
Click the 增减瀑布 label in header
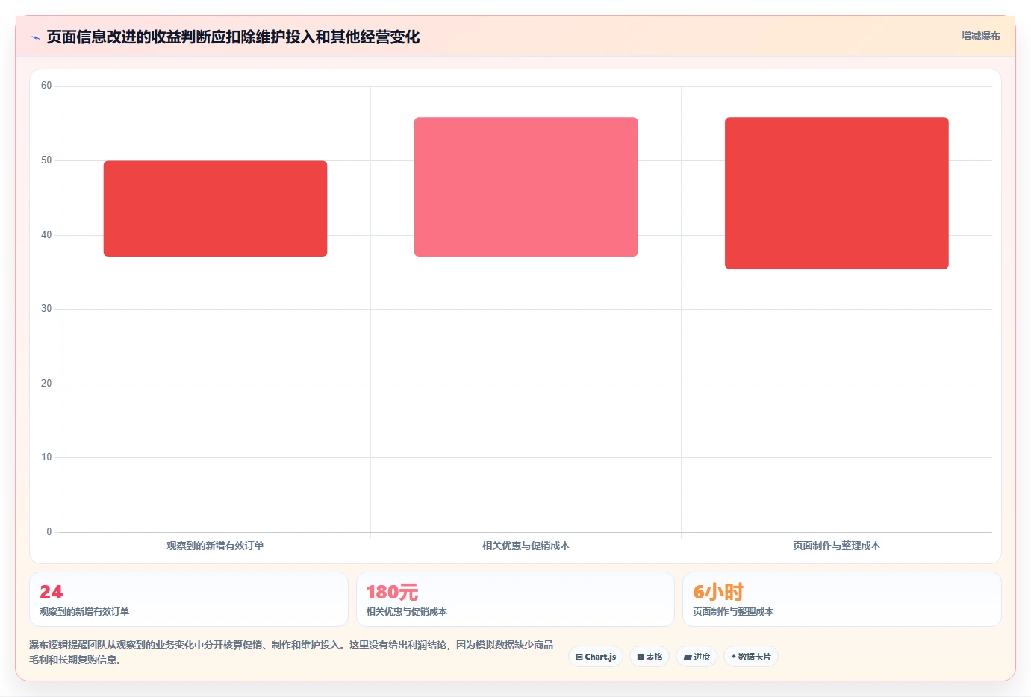click(x=980, y=36)
